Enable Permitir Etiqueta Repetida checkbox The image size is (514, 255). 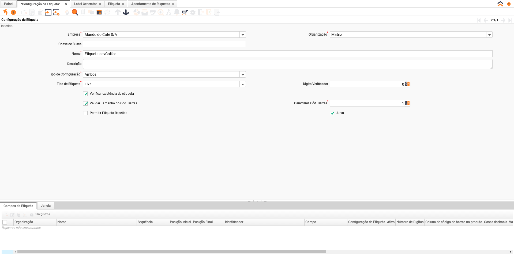(x=85, y=113)
